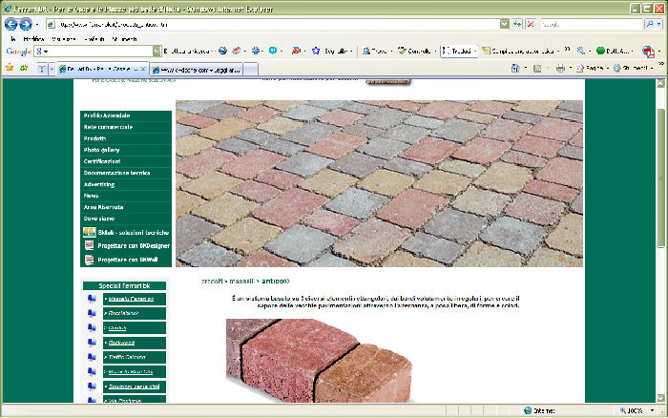Open Documentazione tecnica in the site menu
The height and width of the screenshot is (418, 668).
click(x=126, y=173)
